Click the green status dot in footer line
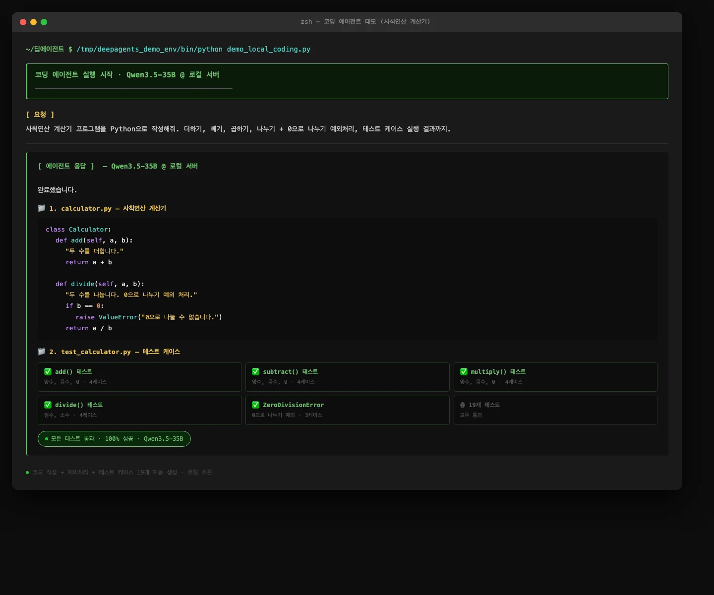Image resolution: width=714 pixels, height=595 pixels. [27, 473]
